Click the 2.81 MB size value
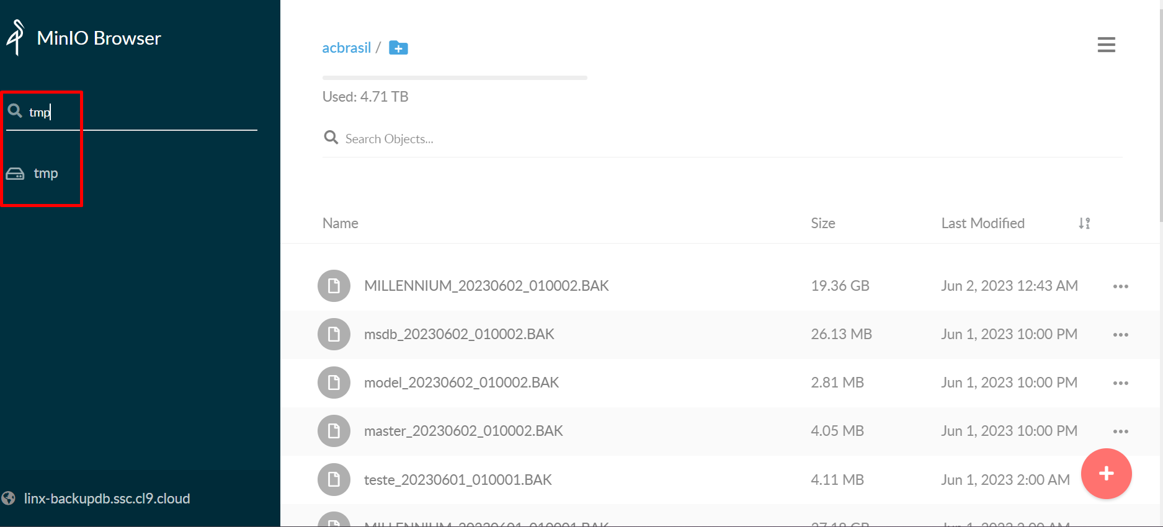Viewport: 1163px width, 527px height. (837, 383)
